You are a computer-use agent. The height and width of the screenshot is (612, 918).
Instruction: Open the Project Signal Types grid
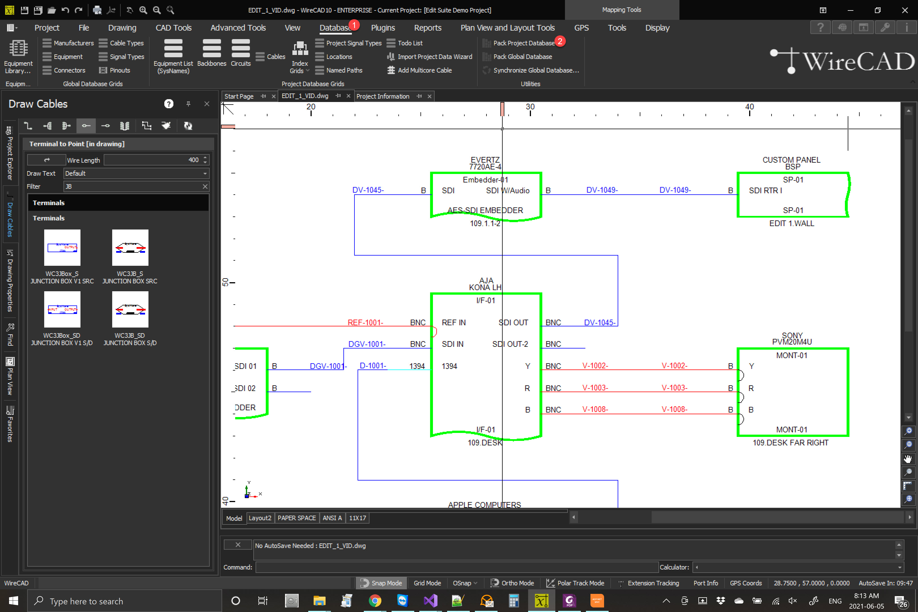348,43
